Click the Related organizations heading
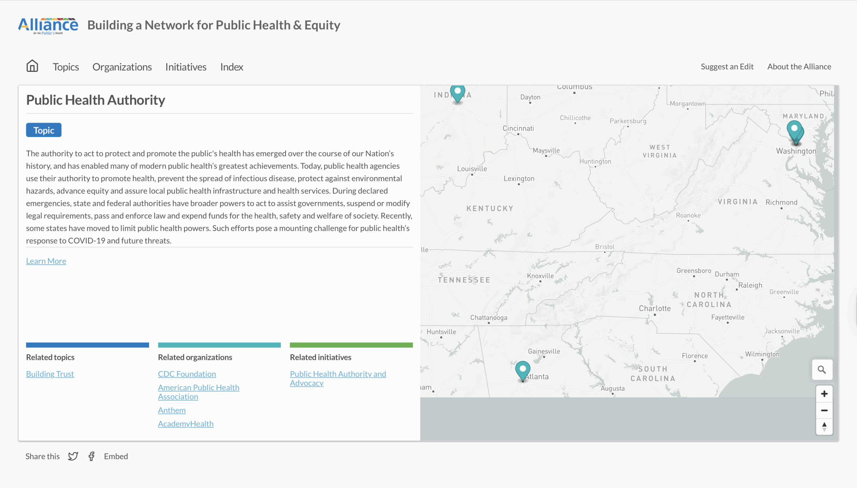Screen dimensions: 857x488 tap(195, 357)
